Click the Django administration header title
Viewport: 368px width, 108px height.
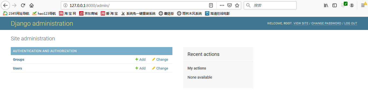click(x=42, y=24)
